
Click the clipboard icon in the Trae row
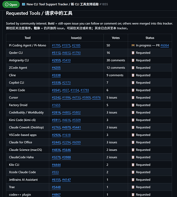tap(133, 187)
